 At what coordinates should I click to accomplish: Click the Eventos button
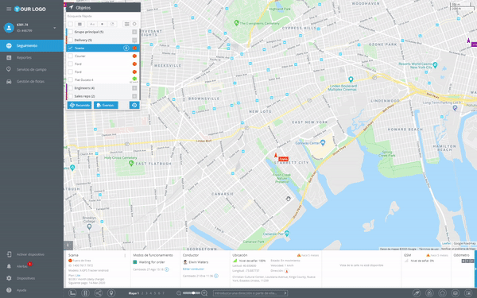click(106, 105)
